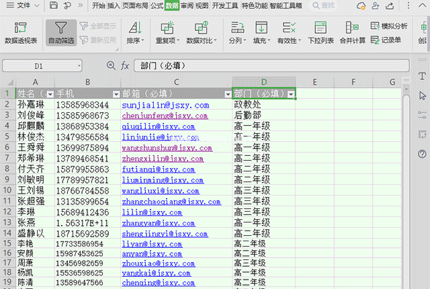The height and width of the screenshot is (289, 430).
Task: Select cell with name 邱麒麟
Action: coord(35,126)
